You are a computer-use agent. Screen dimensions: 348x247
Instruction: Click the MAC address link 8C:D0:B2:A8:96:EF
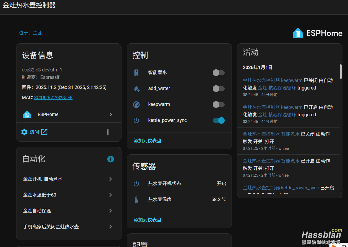53,97
